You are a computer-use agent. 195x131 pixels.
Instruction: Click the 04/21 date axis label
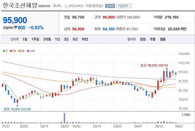[179, 126]
